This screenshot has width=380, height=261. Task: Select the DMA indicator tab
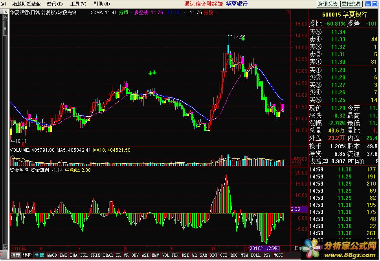click(73, 255)
